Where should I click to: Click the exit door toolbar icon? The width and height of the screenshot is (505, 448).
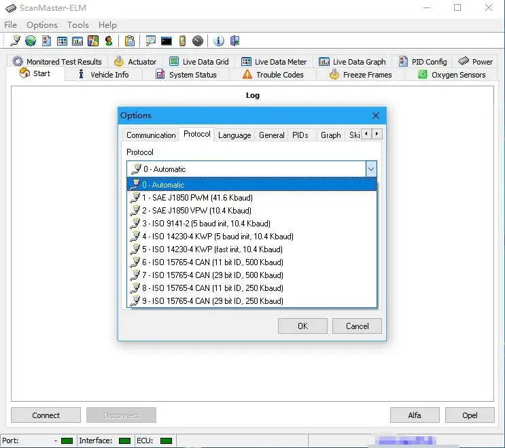234,41
